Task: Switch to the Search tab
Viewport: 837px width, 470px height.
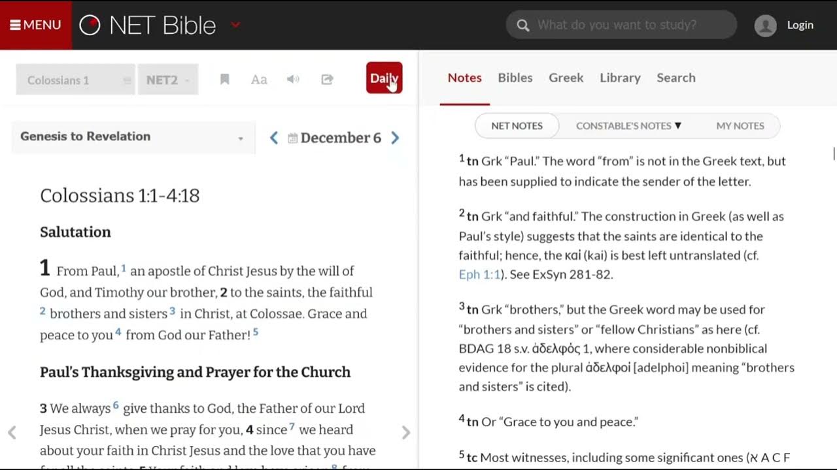Action: click(x=676, y=78)
